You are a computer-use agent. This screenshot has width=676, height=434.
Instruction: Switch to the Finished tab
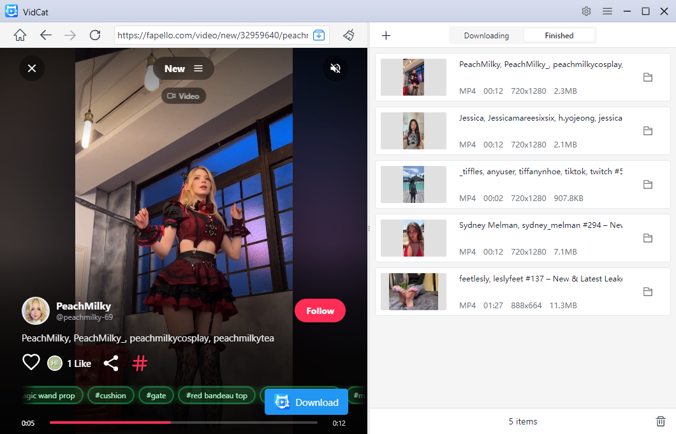(x=559, y=35)
